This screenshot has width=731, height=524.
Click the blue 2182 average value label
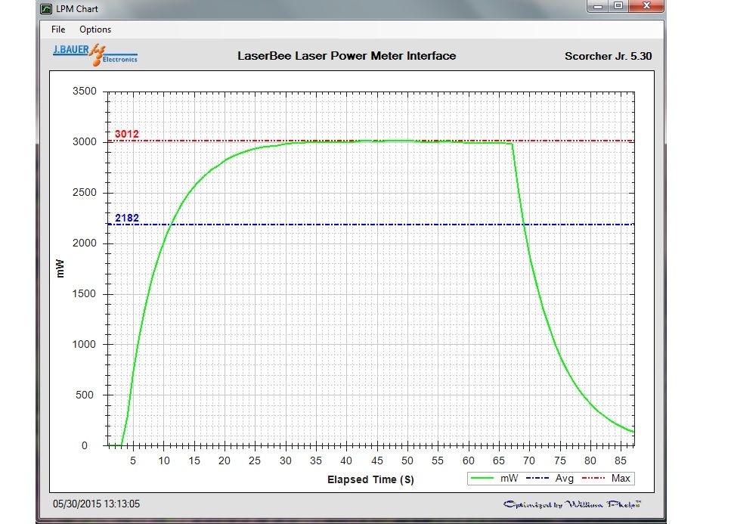click(127, 219)
